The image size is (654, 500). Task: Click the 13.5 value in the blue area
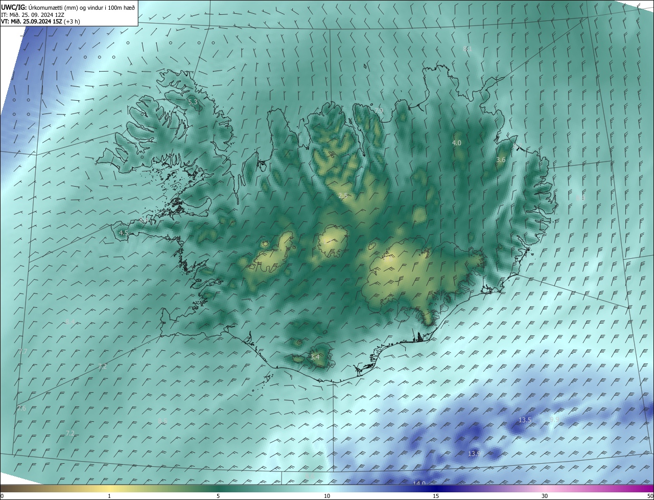(525, 420)
